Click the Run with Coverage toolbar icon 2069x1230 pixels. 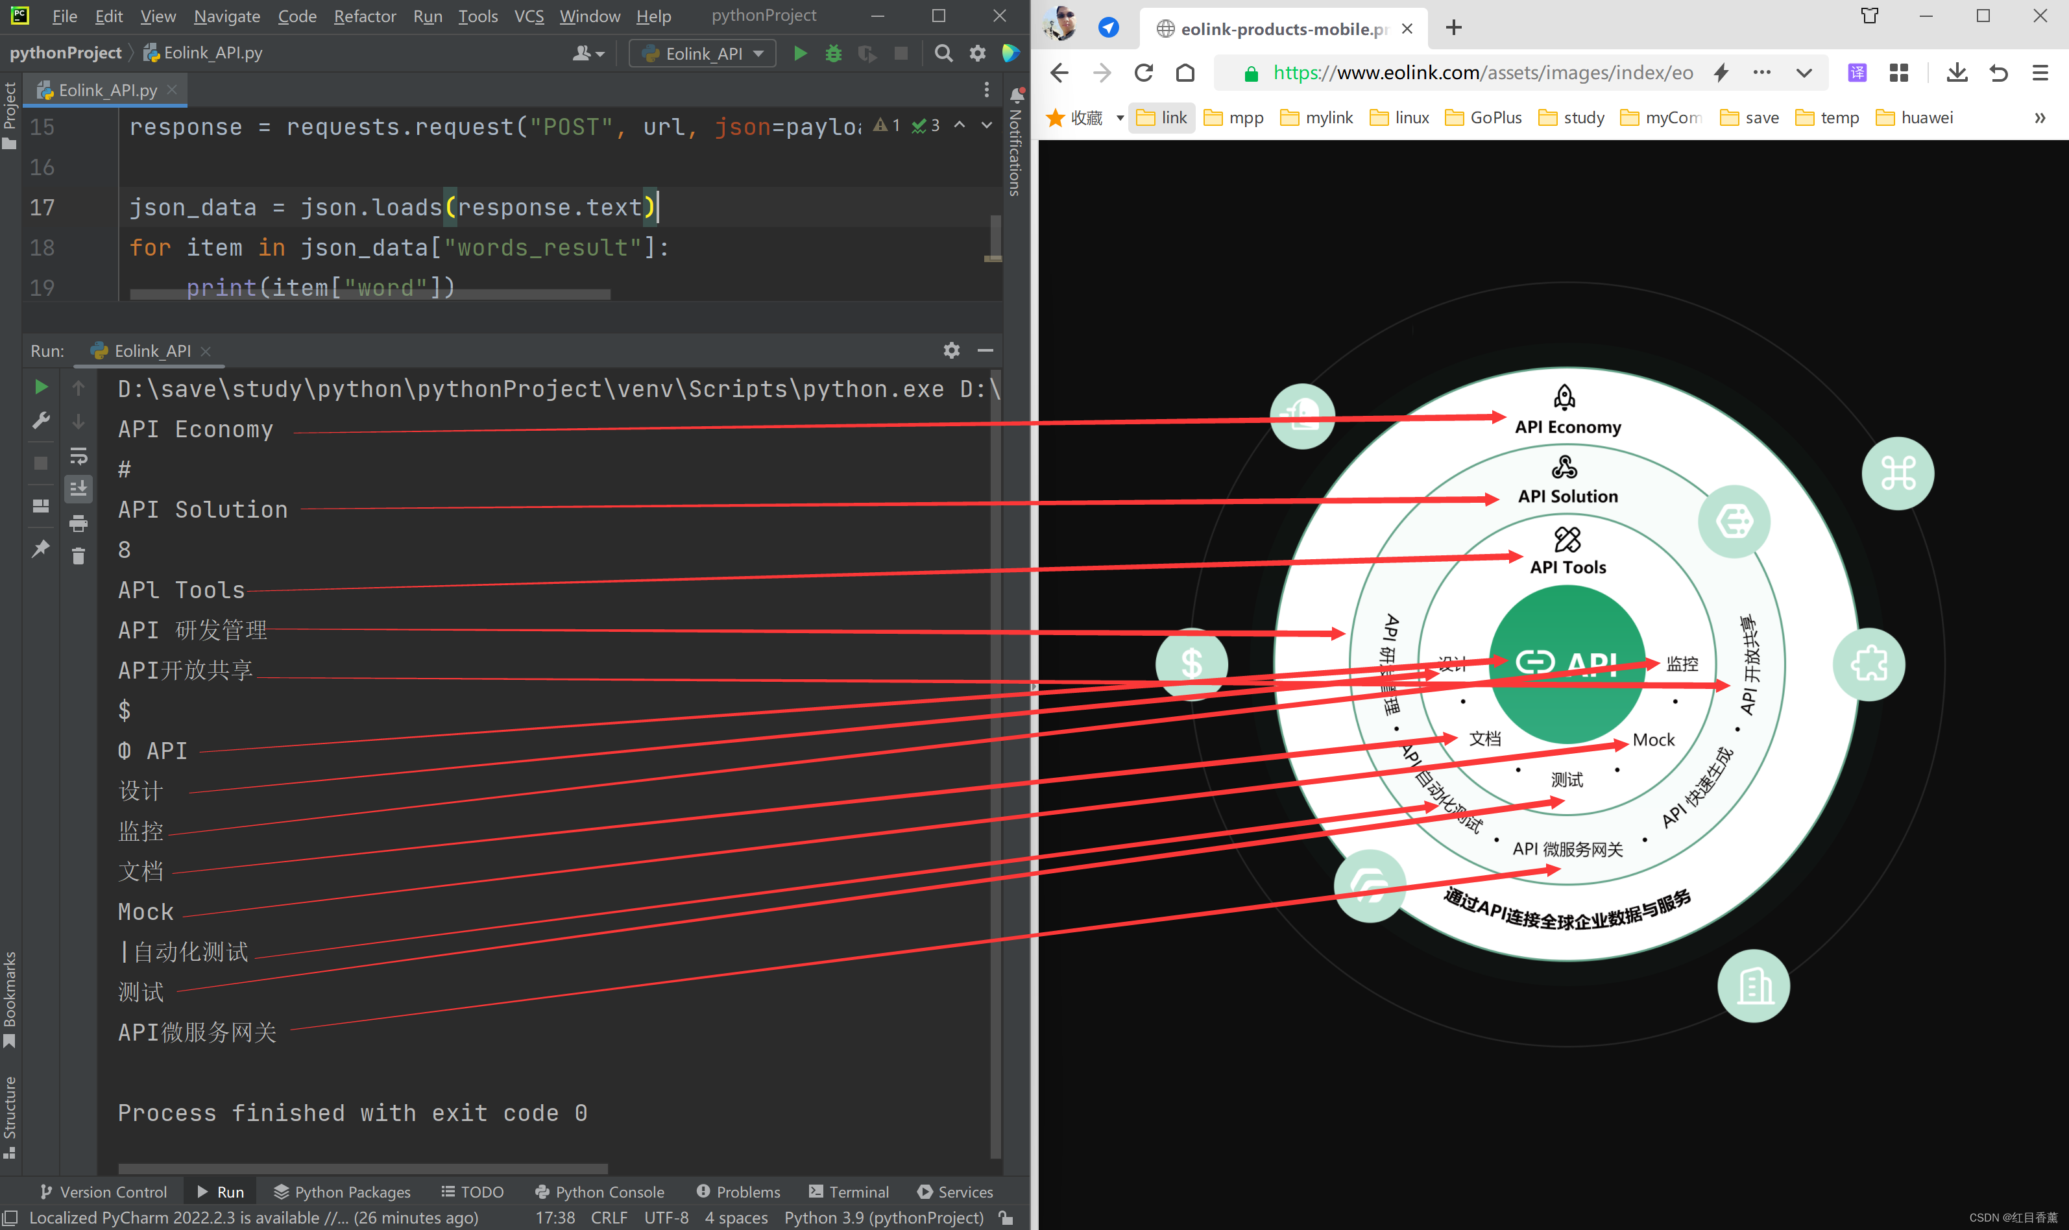point(867,54)
